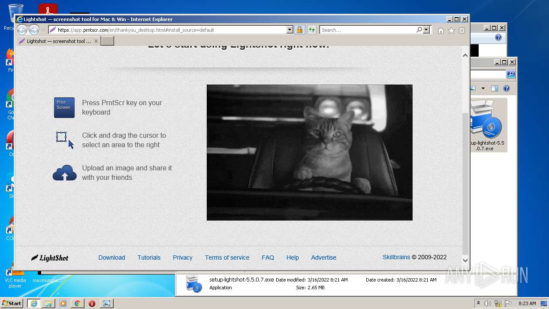Click the help icon in back window
549x309 pixels.
[498, 37]
